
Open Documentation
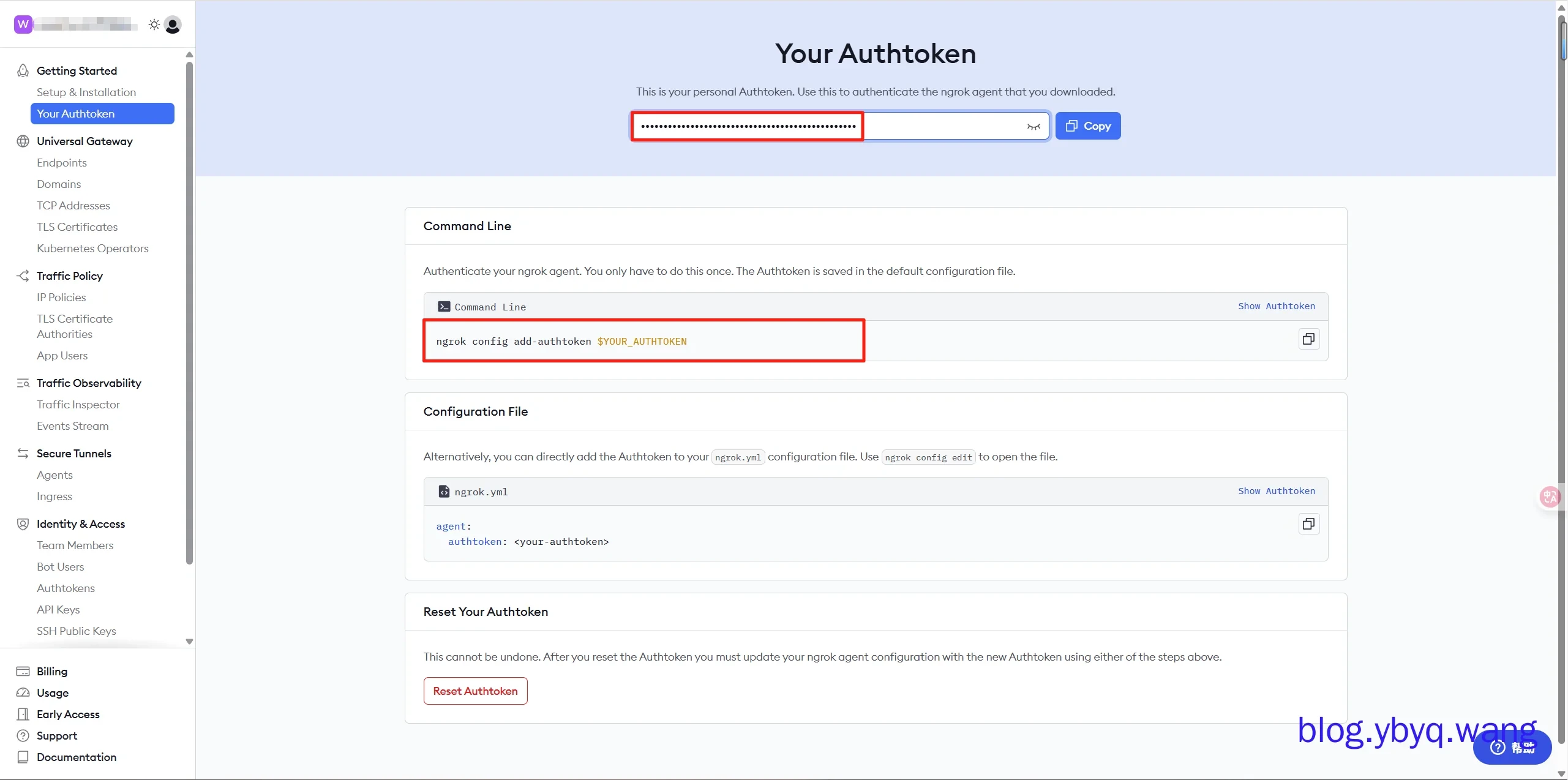click(x=77, y=757)
